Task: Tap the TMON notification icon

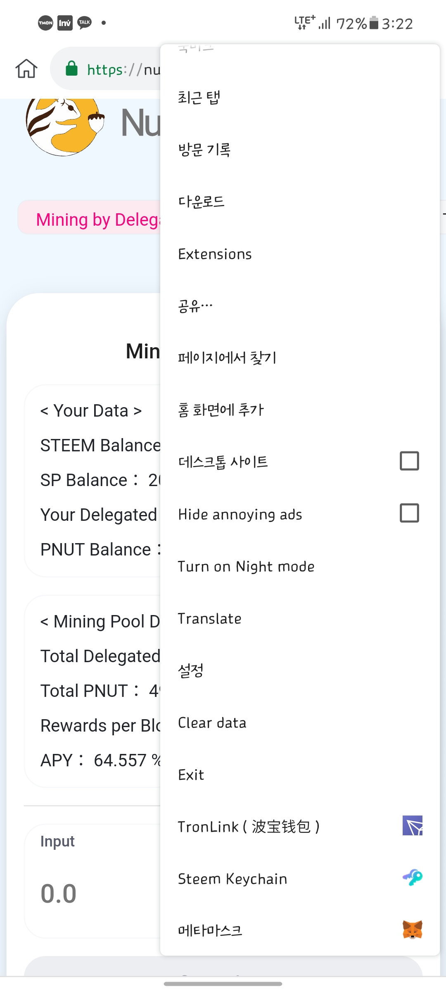Action: point(45,23)
